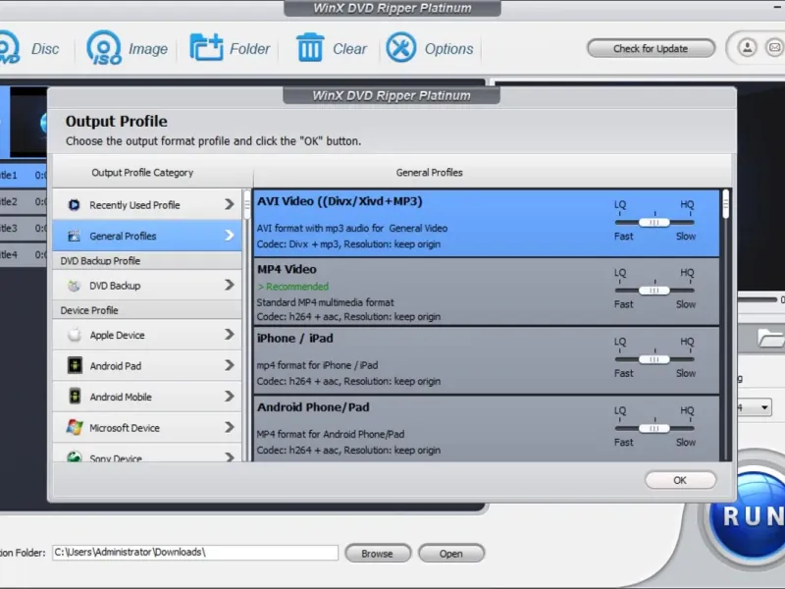
Task: Click the Apple Device icon
Action: [x=75, y=335]
